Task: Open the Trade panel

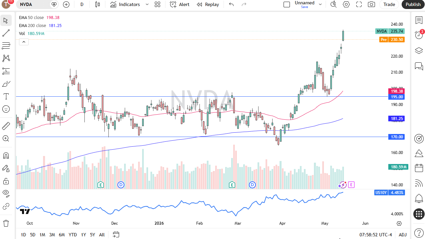Action: click(389, 4)
